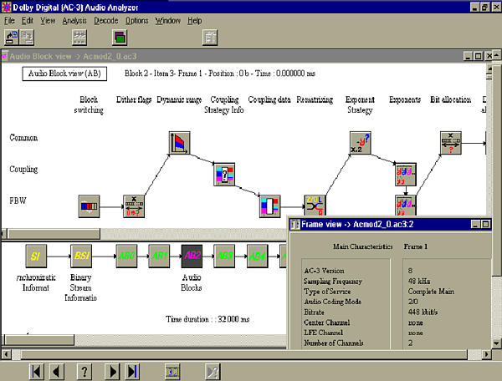Open the Decode menu

106,21
